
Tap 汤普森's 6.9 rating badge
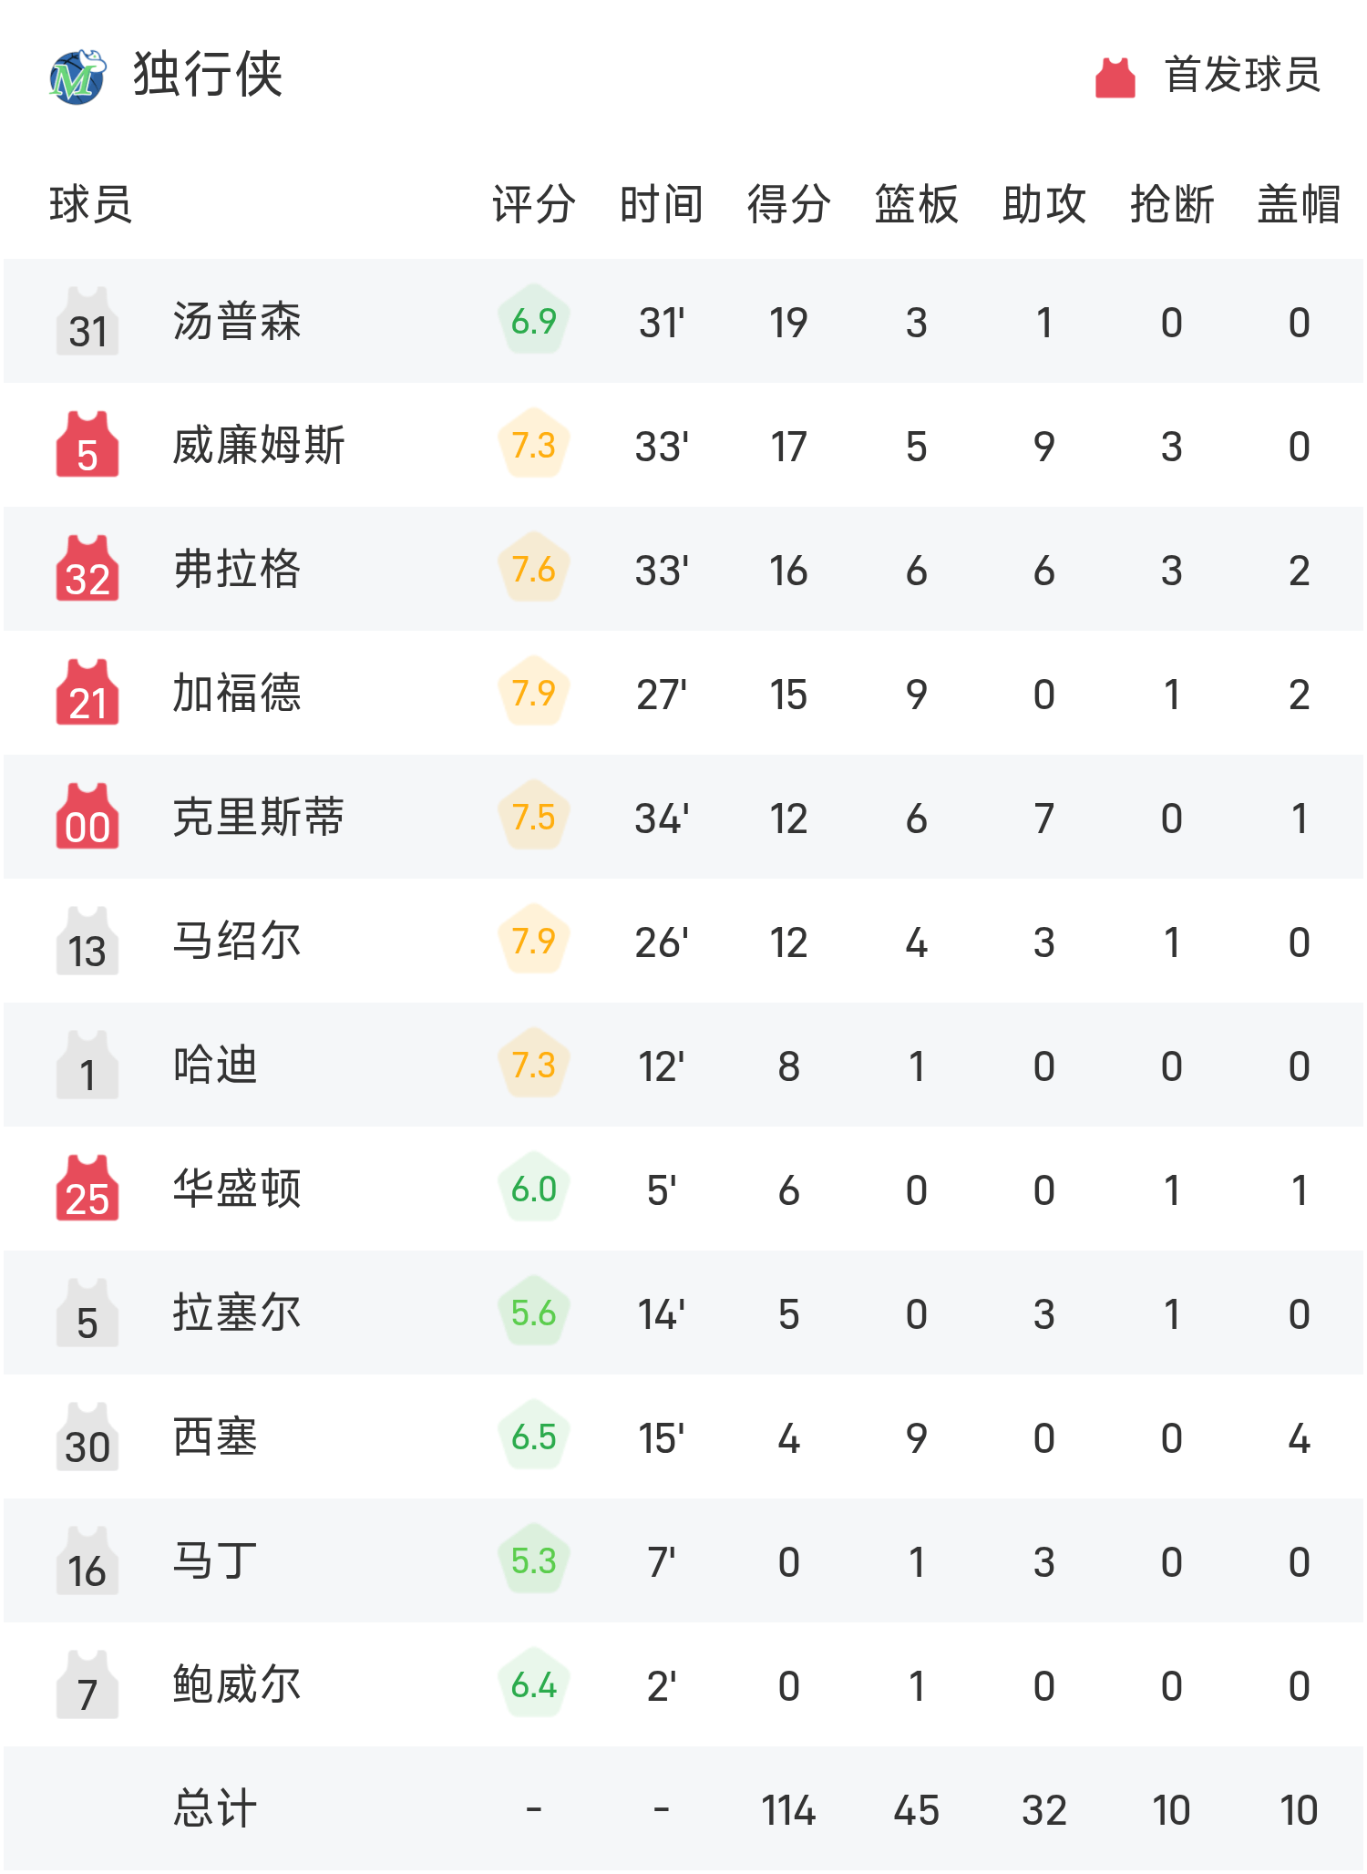point(533,322)
